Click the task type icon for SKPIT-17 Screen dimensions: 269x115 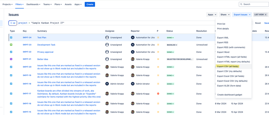11,94
